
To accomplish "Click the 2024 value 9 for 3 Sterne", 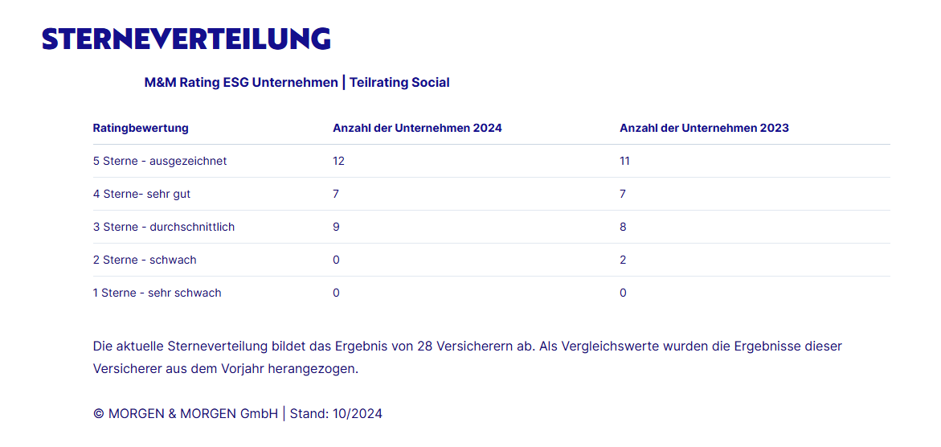I will pyautogui.click(x=336, y=227).
